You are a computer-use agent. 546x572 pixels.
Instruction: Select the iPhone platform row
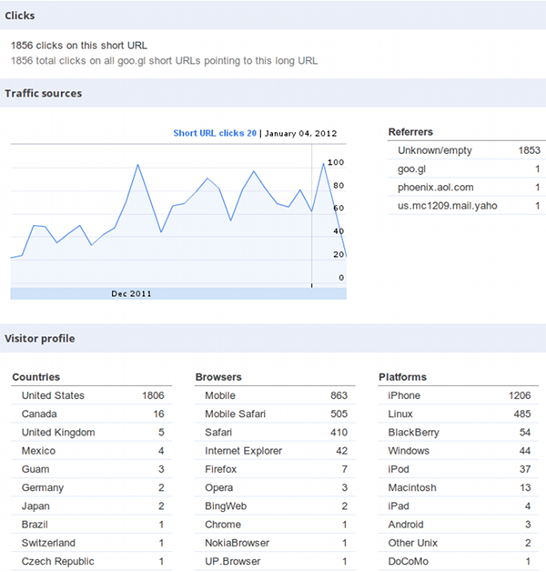point(458,395)
